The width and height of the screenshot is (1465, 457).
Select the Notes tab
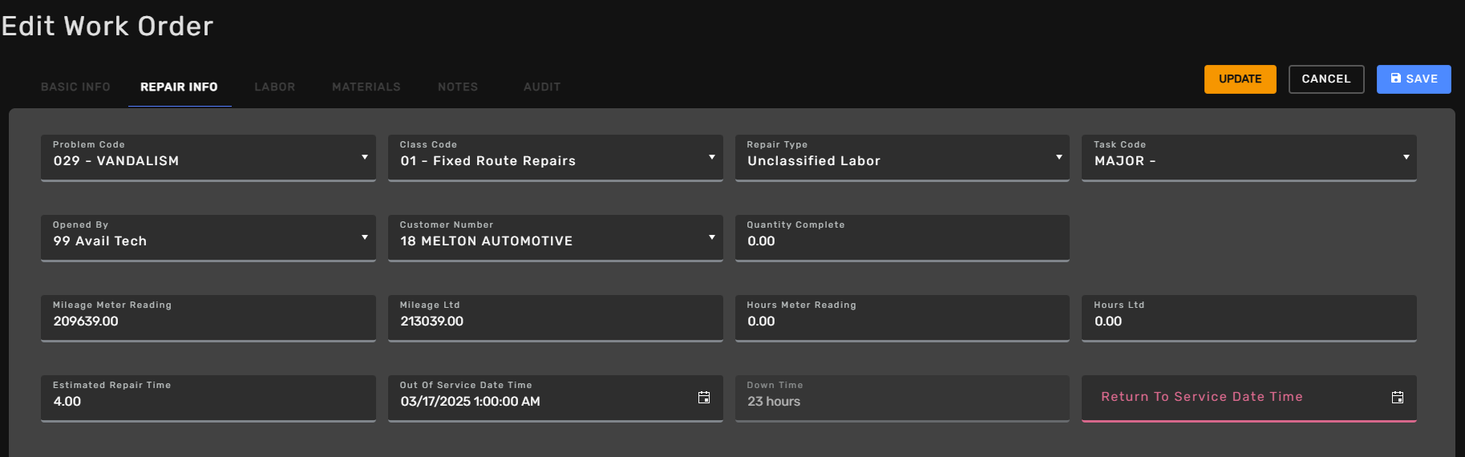coord(458,87)
